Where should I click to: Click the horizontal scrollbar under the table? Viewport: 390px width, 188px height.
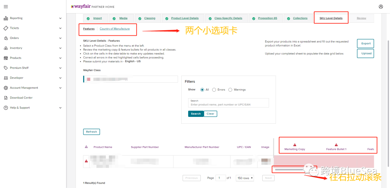289,170
